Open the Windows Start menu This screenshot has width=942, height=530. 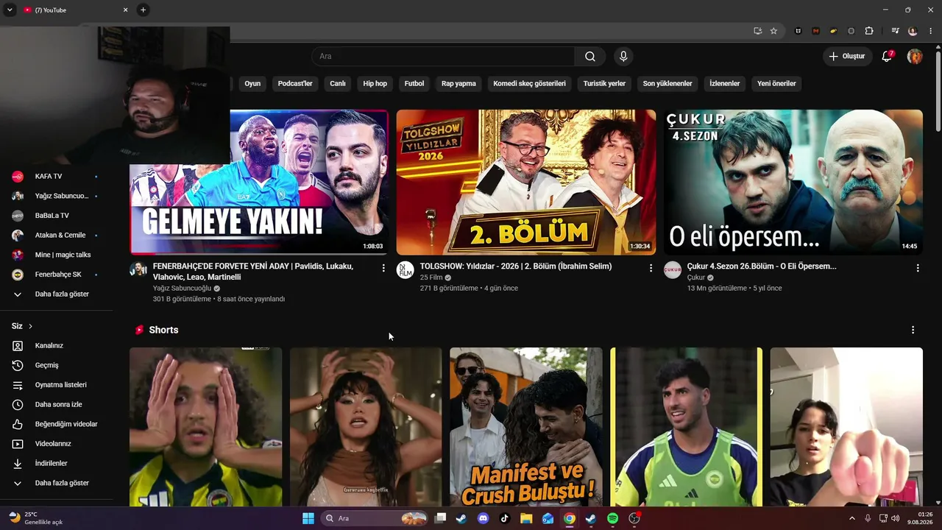308,518
